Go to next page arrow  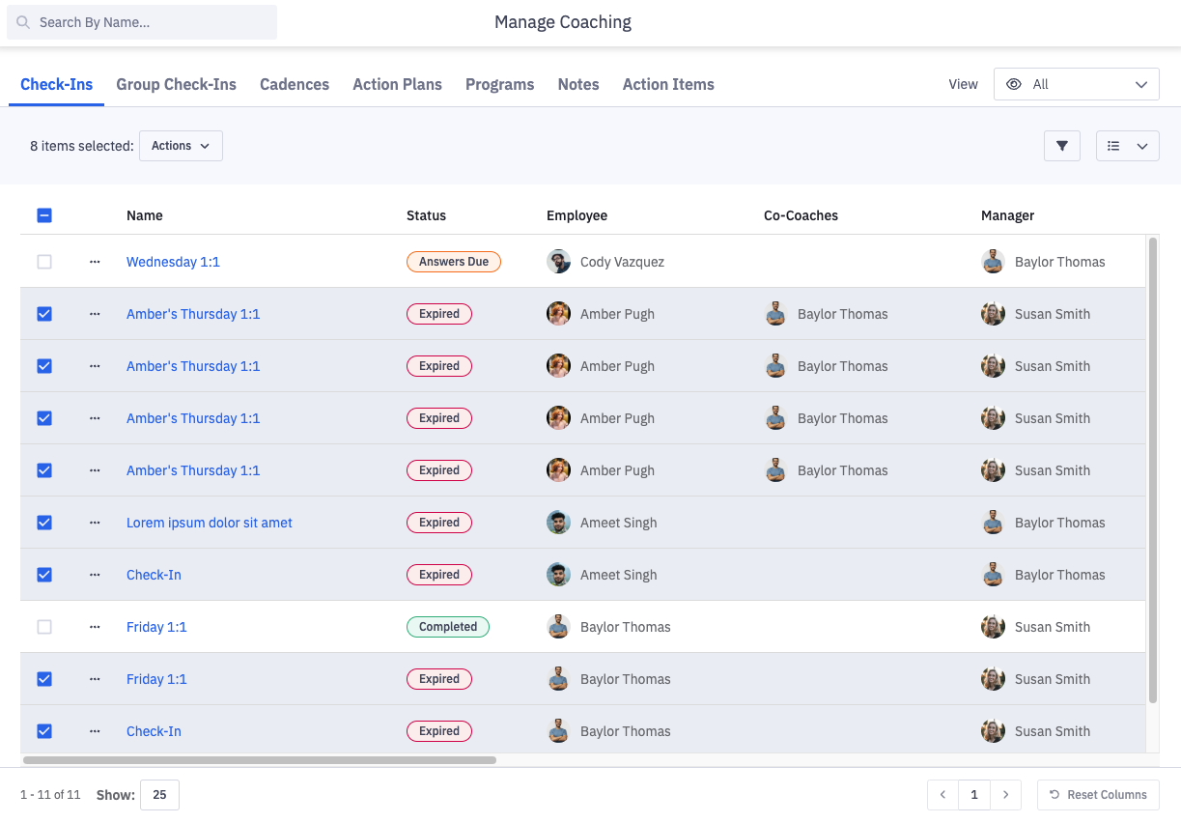click(1005, 795)
